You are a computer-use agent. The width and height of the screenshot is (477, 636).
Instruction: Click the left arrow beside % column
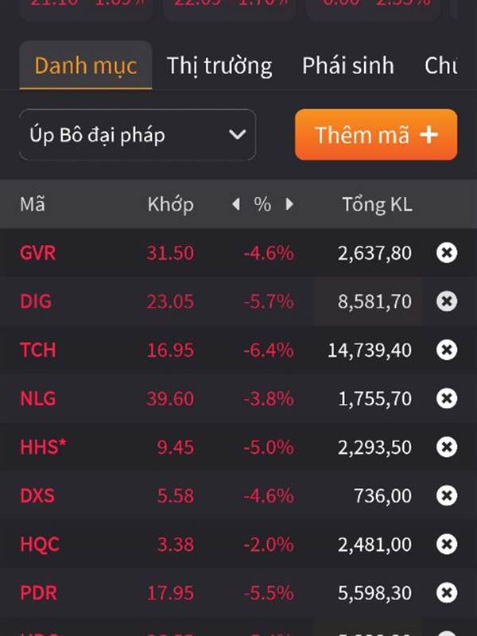235,204
